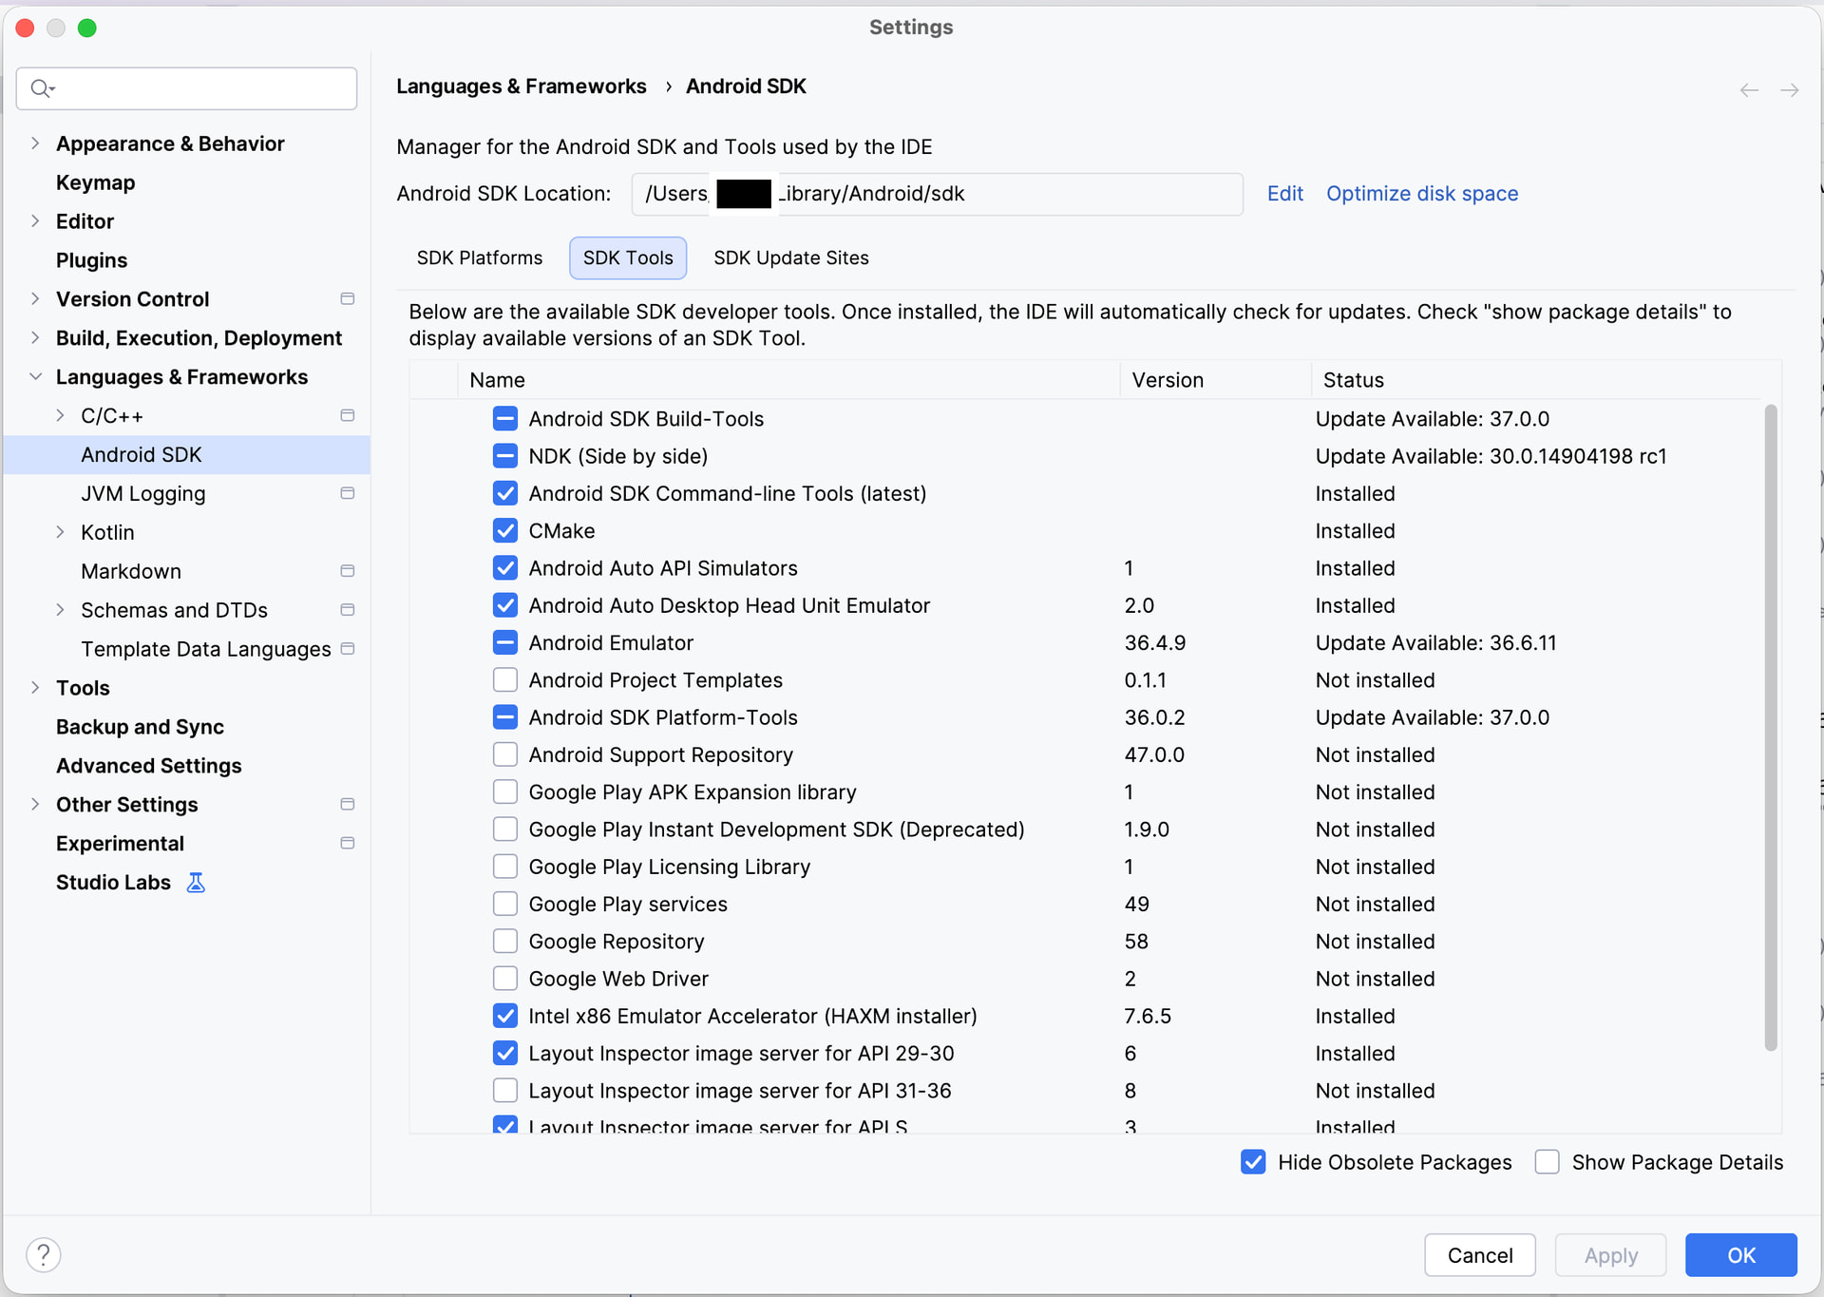Image resolution: width=1824 pixels, height=1297 pixels.
Task: Uncheck Android Auto Desktop Head Unit Emulator
Action: [x=505, y=605]
